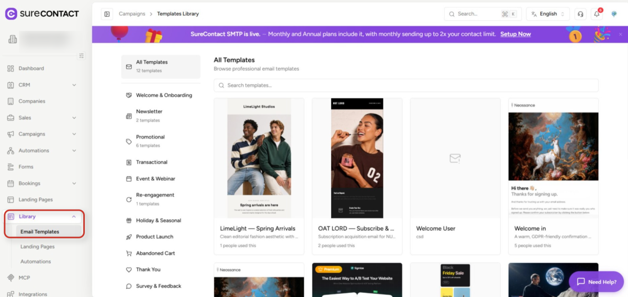
Task: Open the English language dropdown
Action: tap(548, 14)
